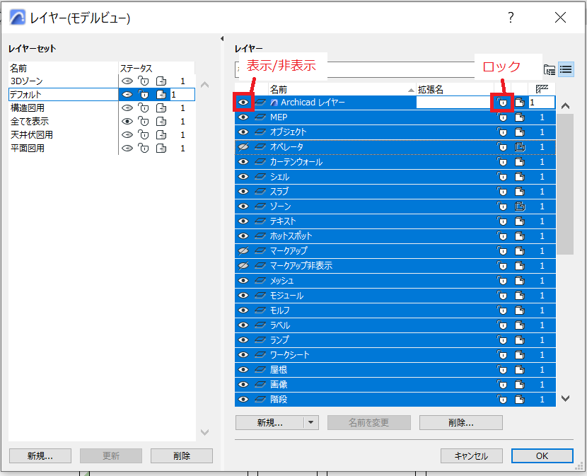The width and height of the screenshot is (587, 476).
Task: Click the eye column header in the layer set list
Action: coord(127,68)
